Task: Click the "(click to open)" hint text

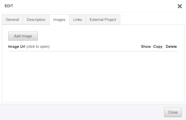Action: [x=38, y=47]
